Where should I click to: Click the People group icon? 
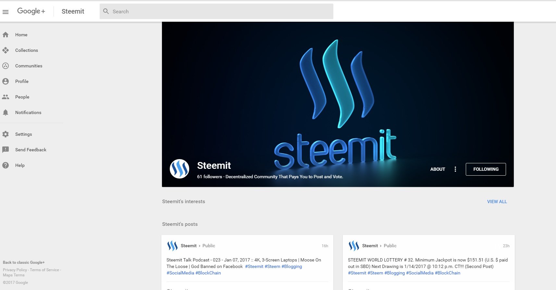point(6,97)
